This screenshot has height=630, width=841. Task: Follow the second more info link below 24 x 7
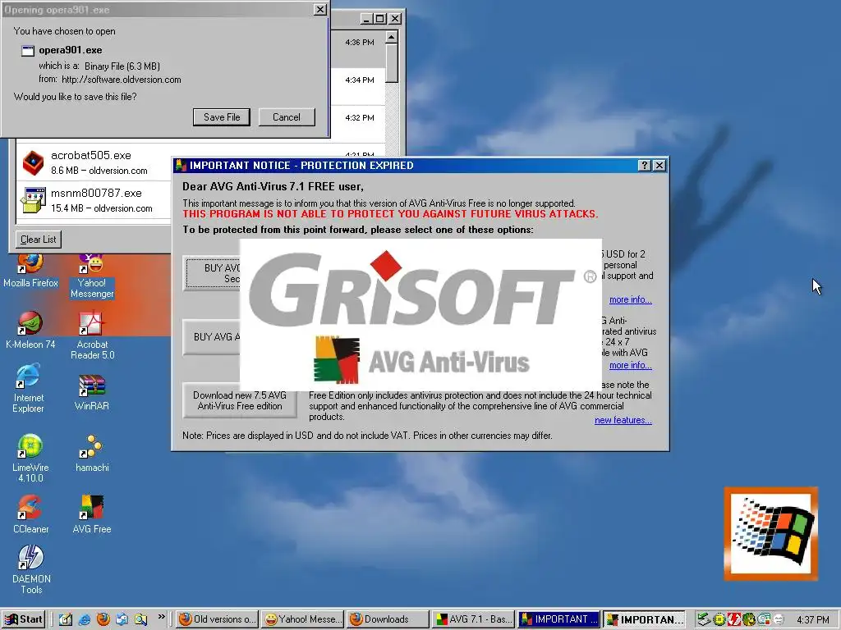point(630,365)
